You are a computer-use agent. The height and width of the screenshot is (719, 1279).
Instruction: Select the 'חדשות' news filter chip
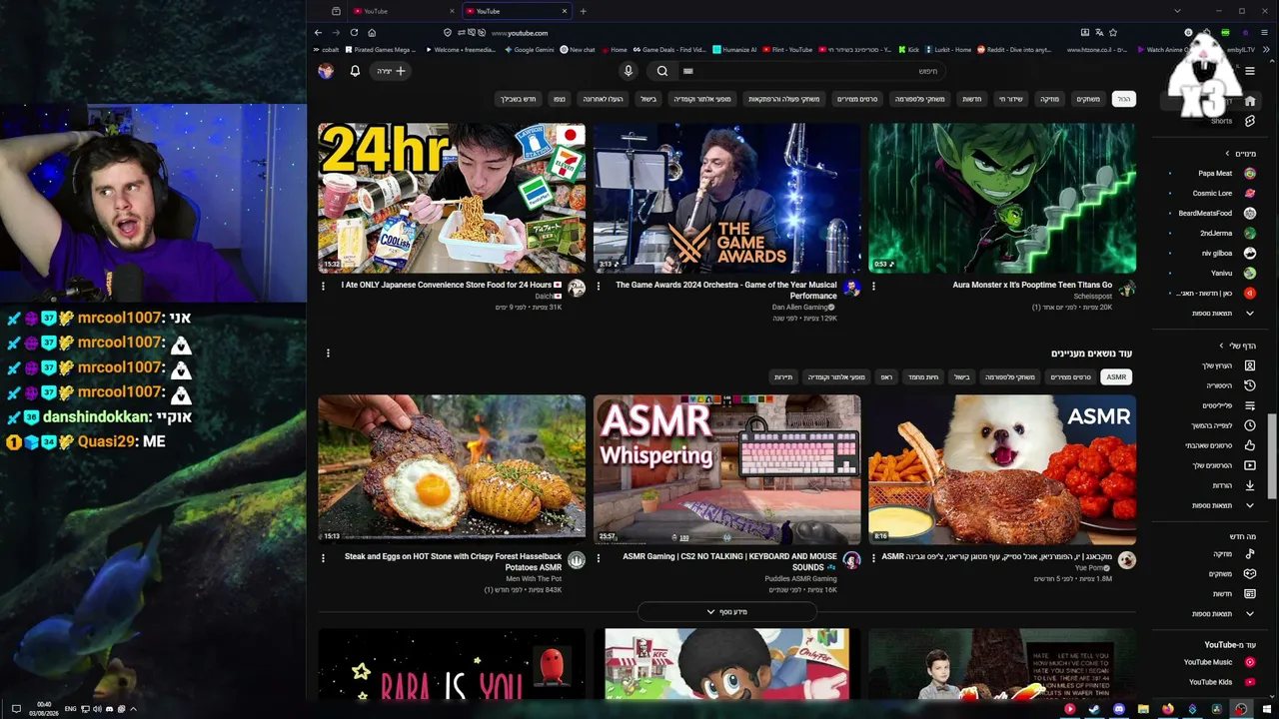point(971,99)
